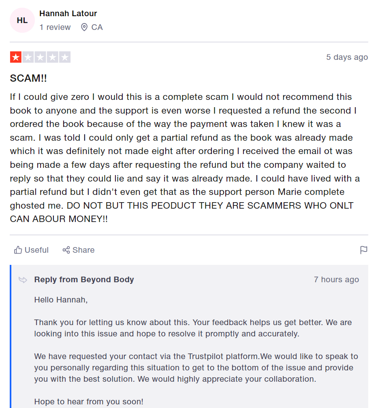Flag this review with the flag icon
Image resolution: width=380 pixels, height=408 pixels.
363,250
